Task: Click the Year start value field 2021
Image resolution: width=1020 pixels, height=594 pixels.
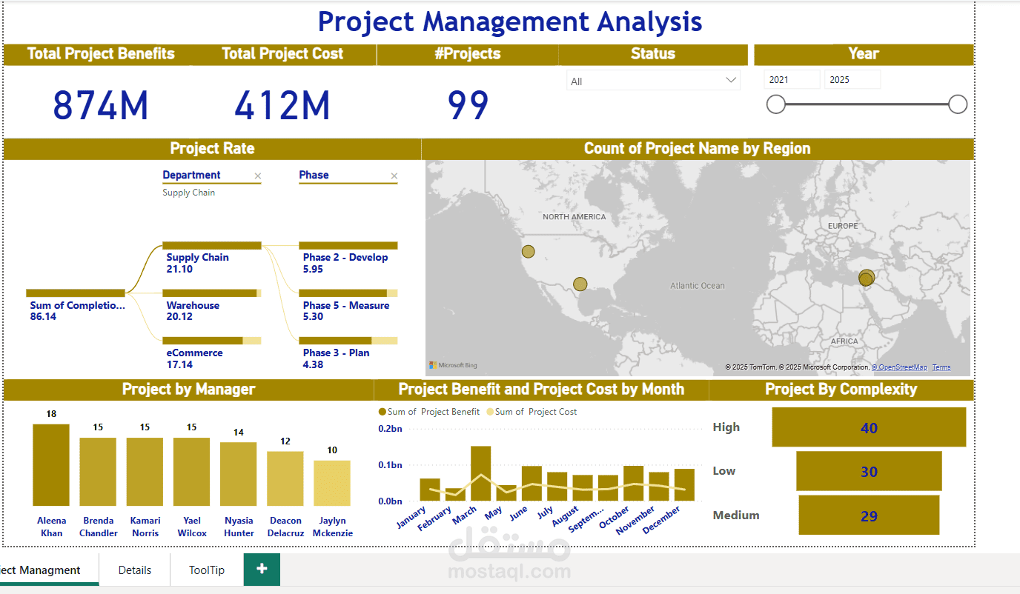Action: coord(792,80)
